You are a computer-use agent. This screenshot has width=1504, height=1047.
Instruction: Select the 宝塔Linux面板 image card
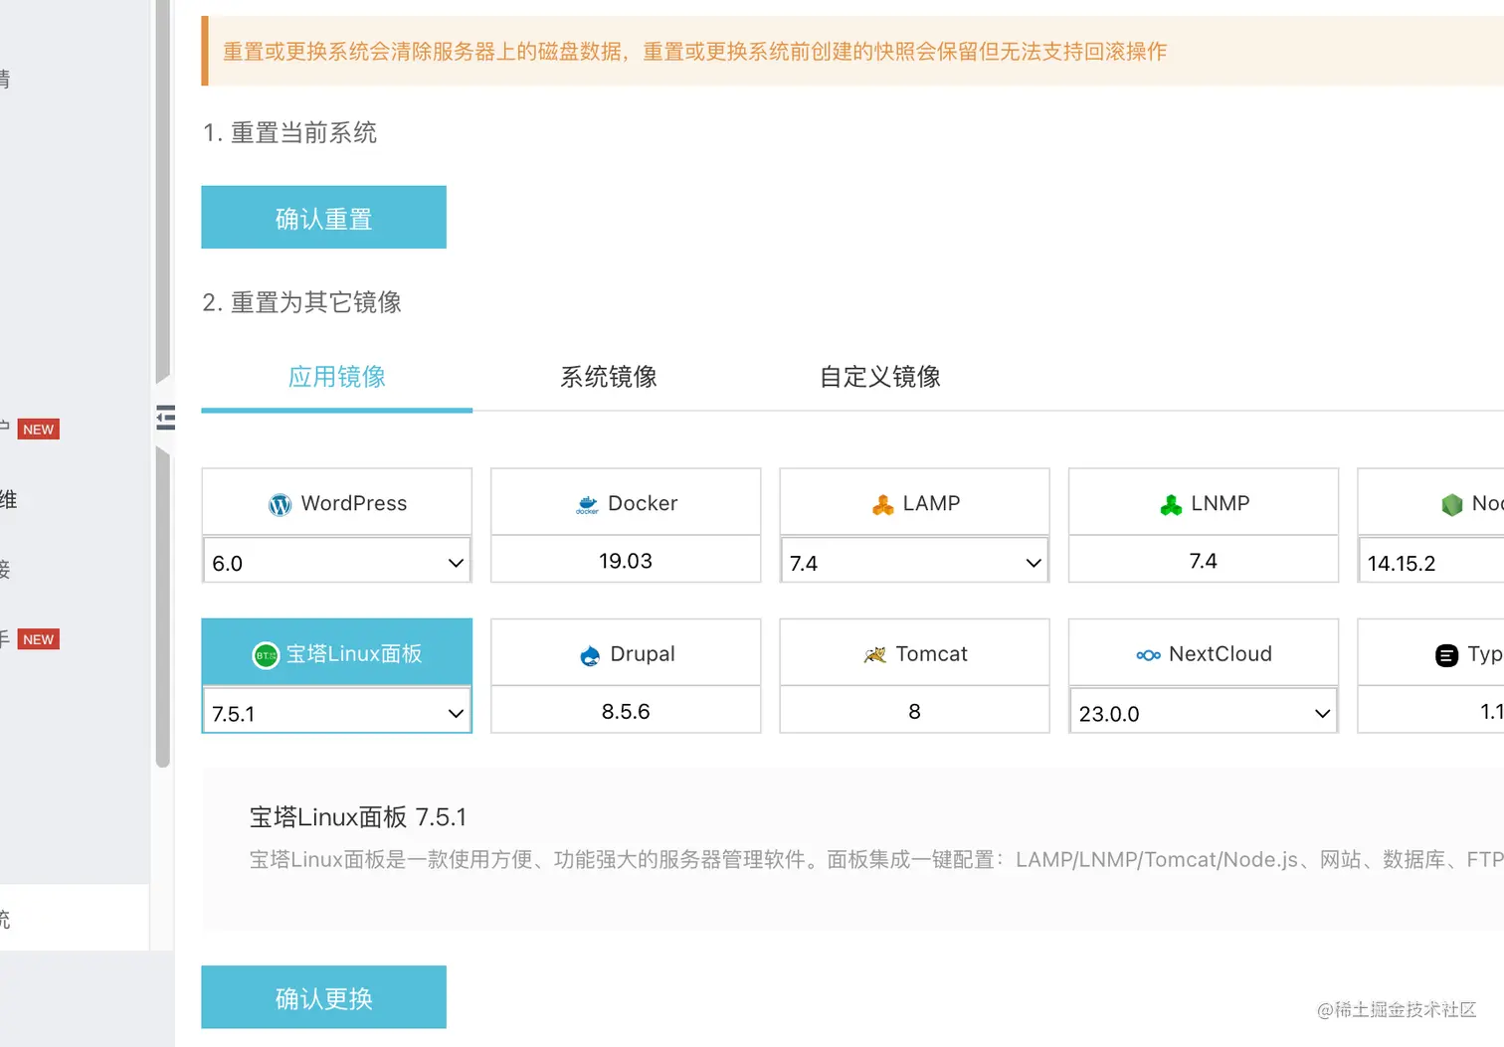(337, 652)
